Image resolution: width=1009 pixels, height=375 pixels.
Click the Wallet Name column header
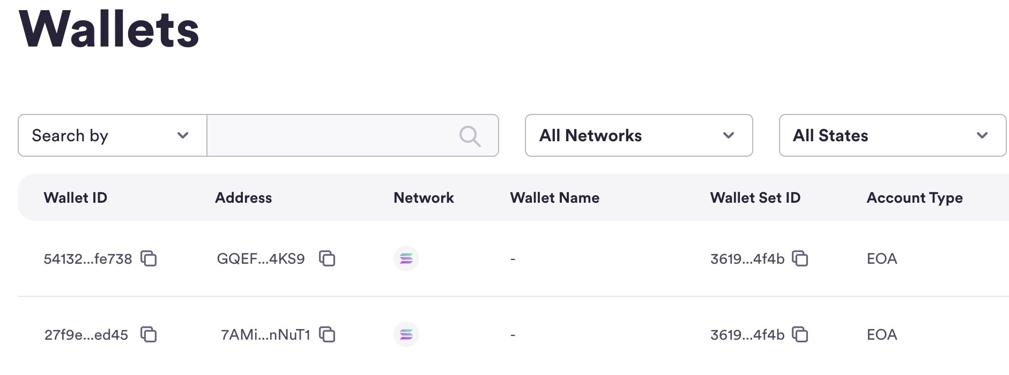click(x=554, y=198)
